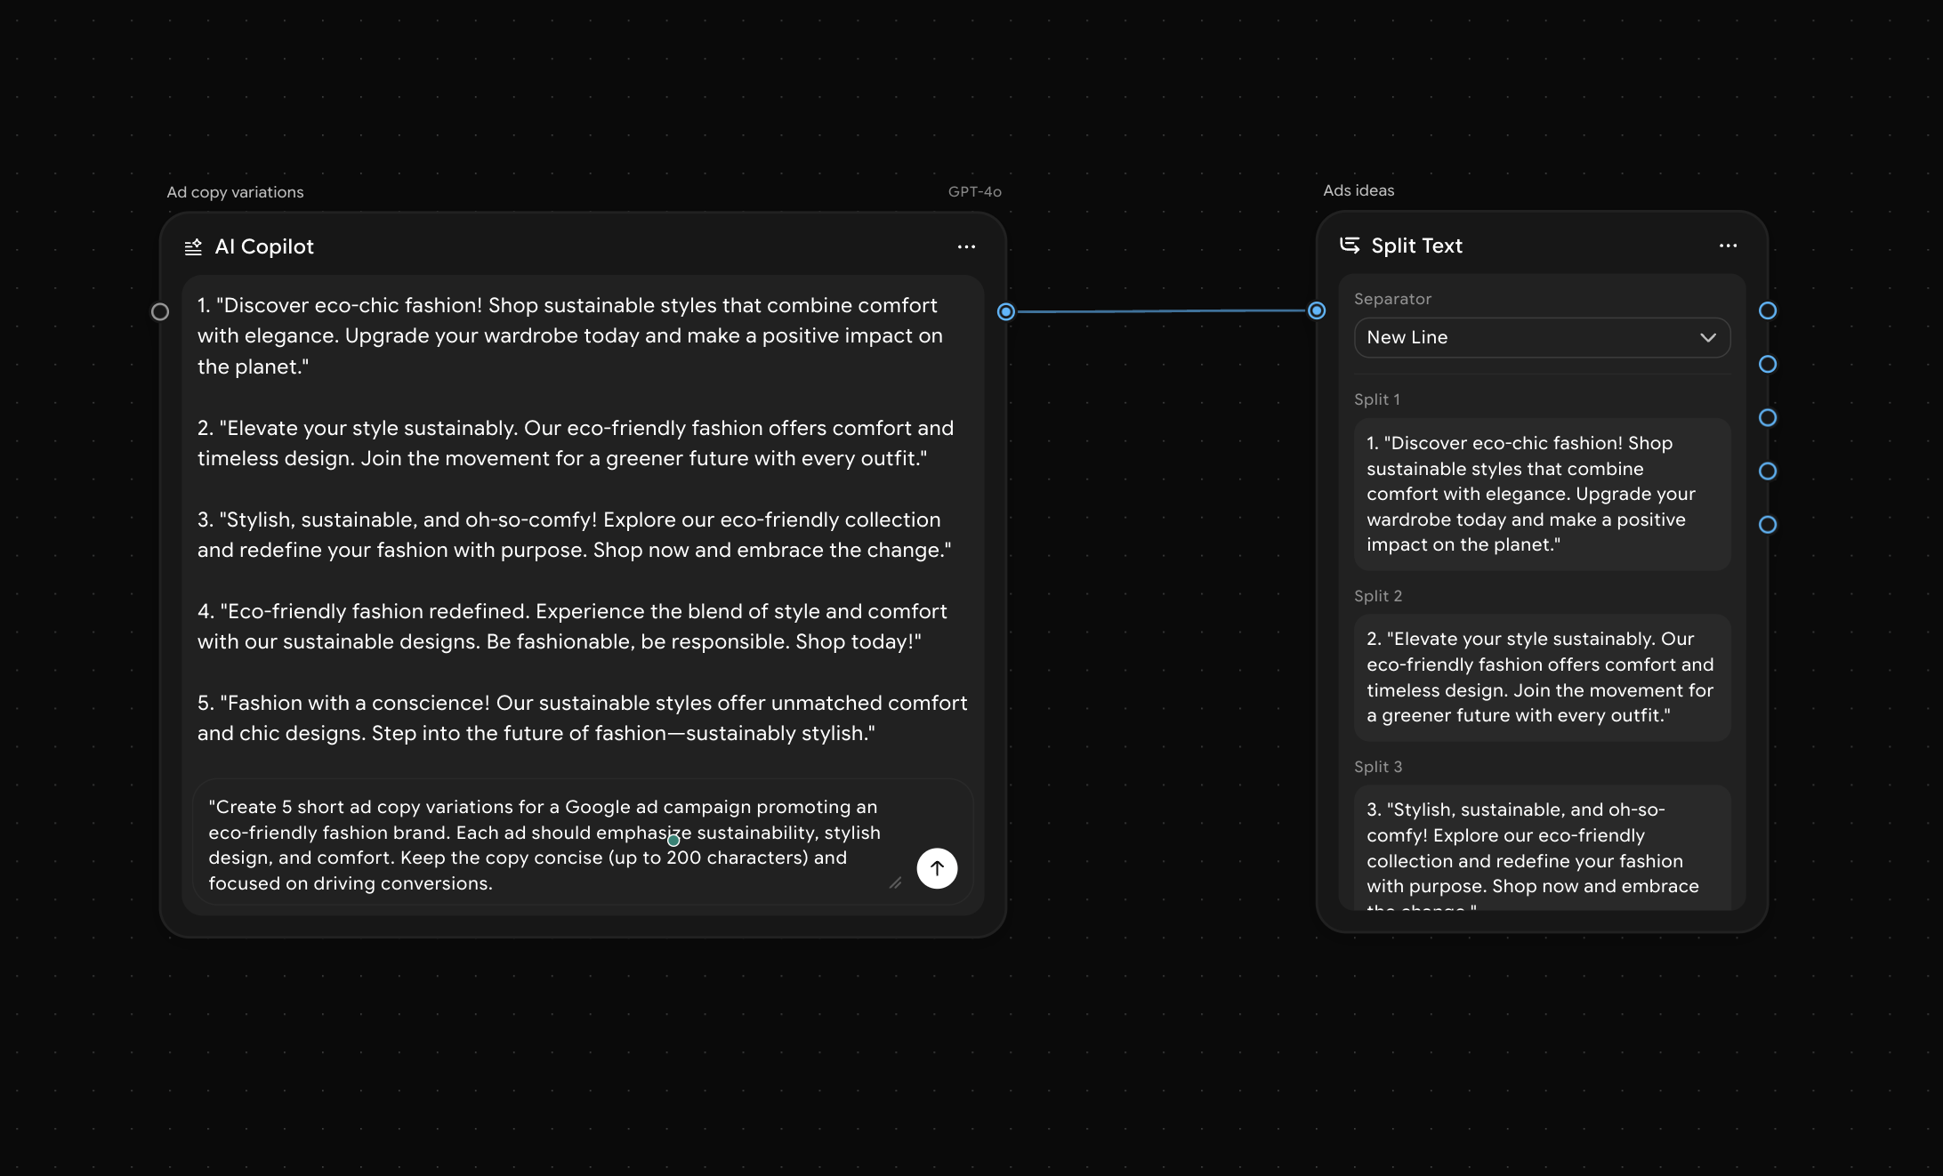Click the Ad copy variations node title
The height and width of the screenshot is (1176, 1943).
(x=235, y=192)
